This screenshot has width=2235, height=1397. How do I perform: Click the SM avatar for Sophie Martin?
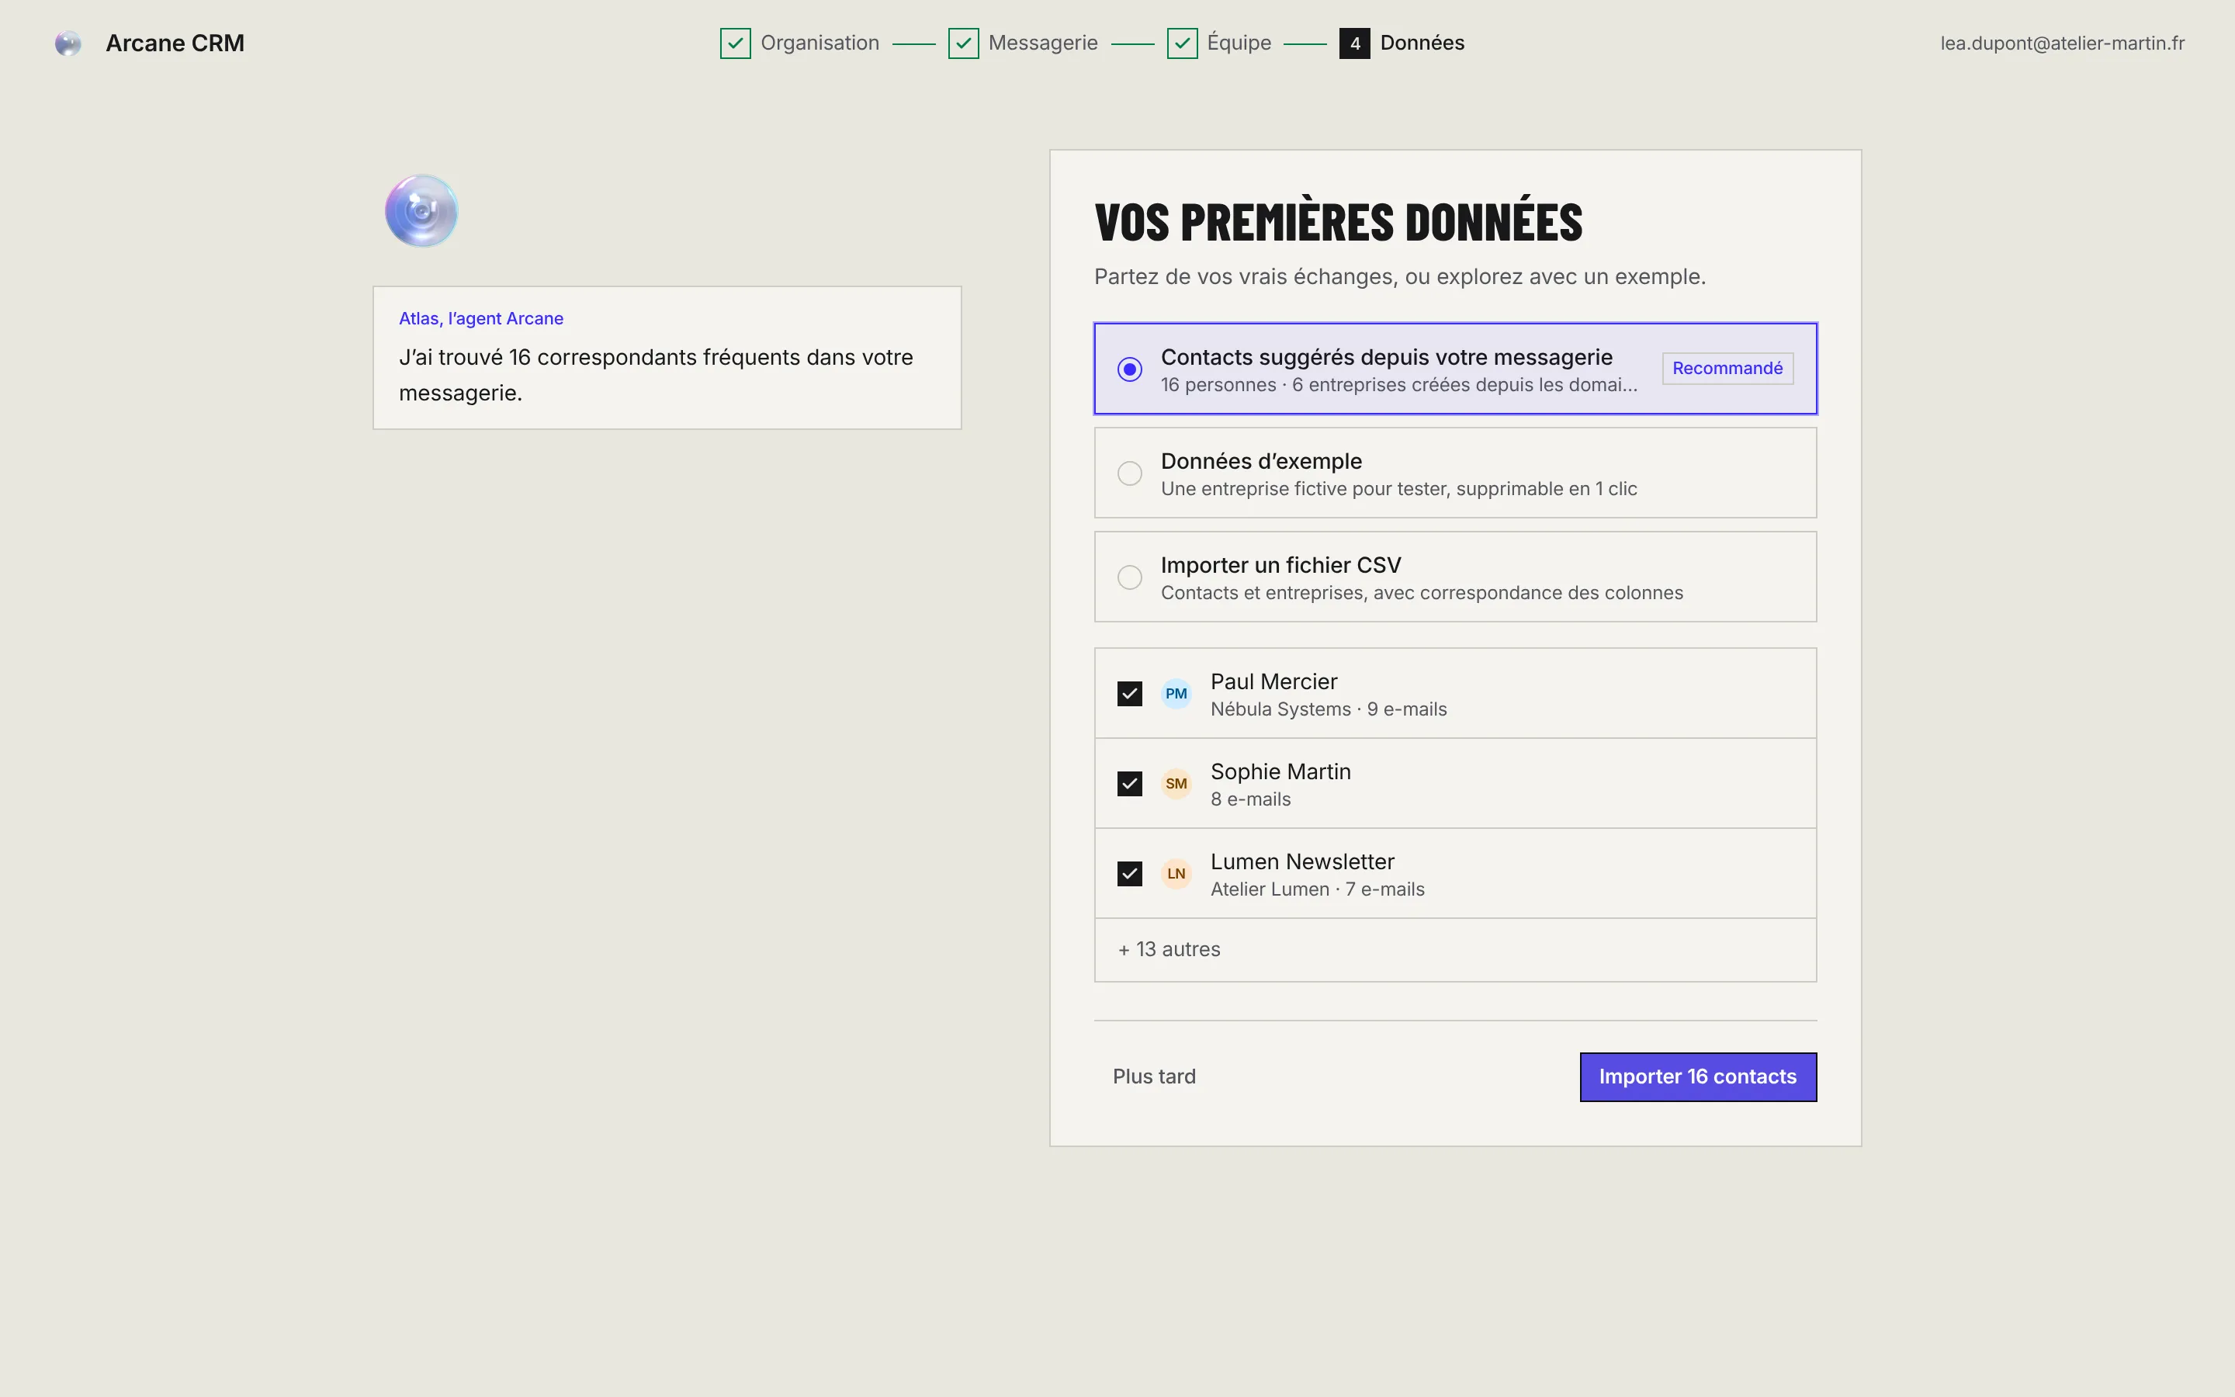click(1176, 784)
